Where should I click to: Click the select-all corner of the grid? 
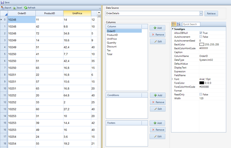coord(4,13)
